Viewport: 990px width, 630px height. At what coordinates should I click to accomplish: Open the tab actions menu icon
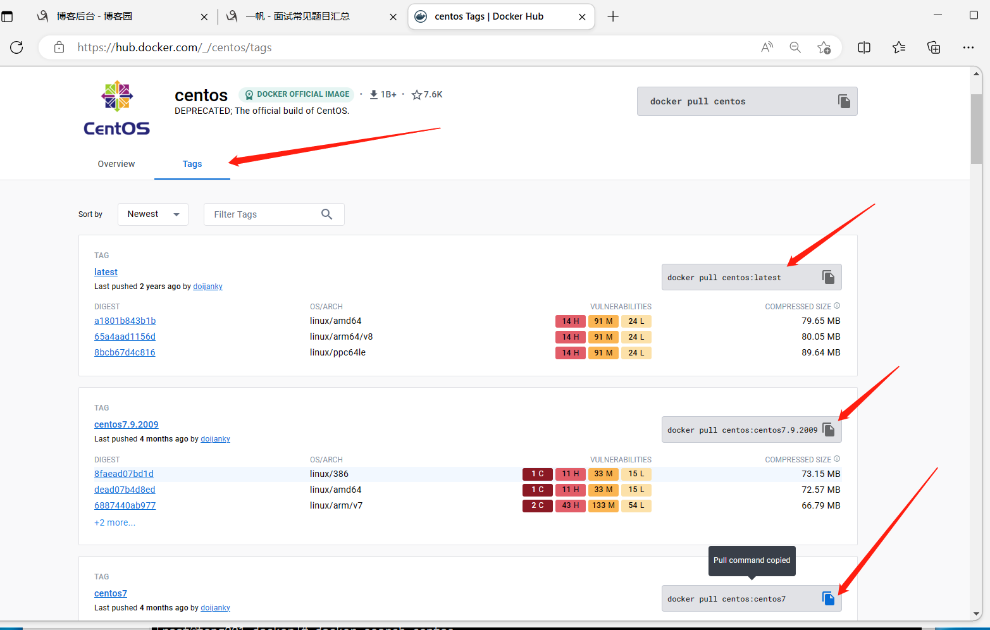click(7, 16)
